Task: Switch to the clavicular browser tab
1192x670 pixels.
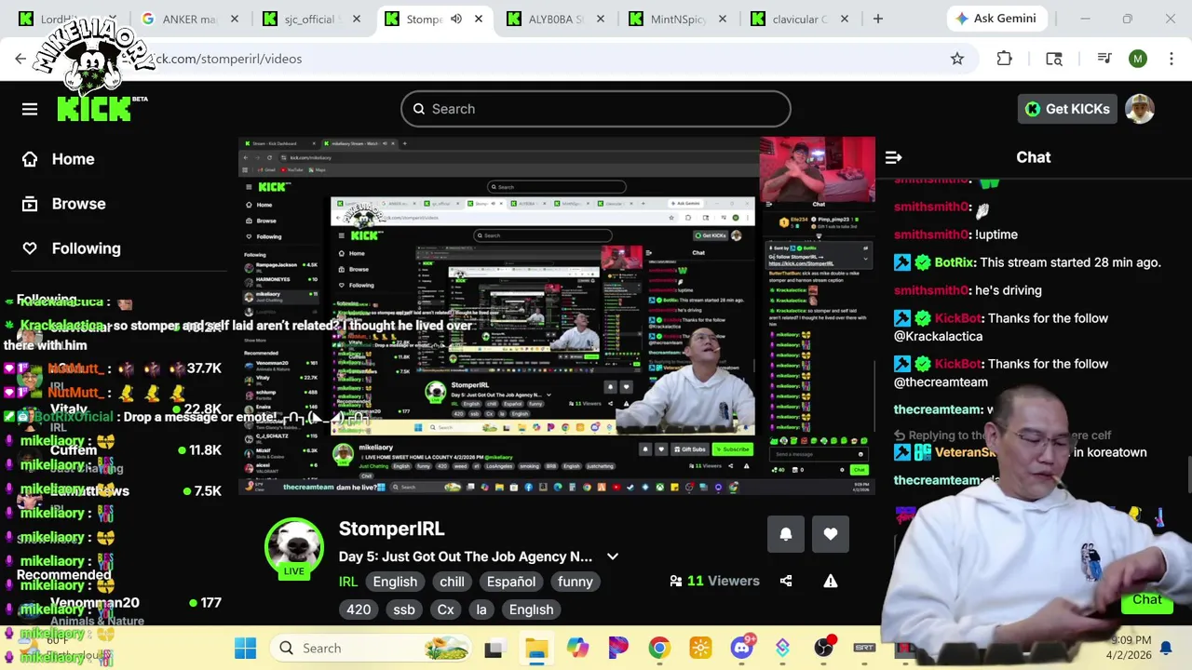Action: [x=799, y=19]
